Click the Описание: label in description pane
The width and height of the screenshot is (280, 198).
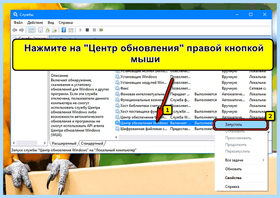pos(60,76)
